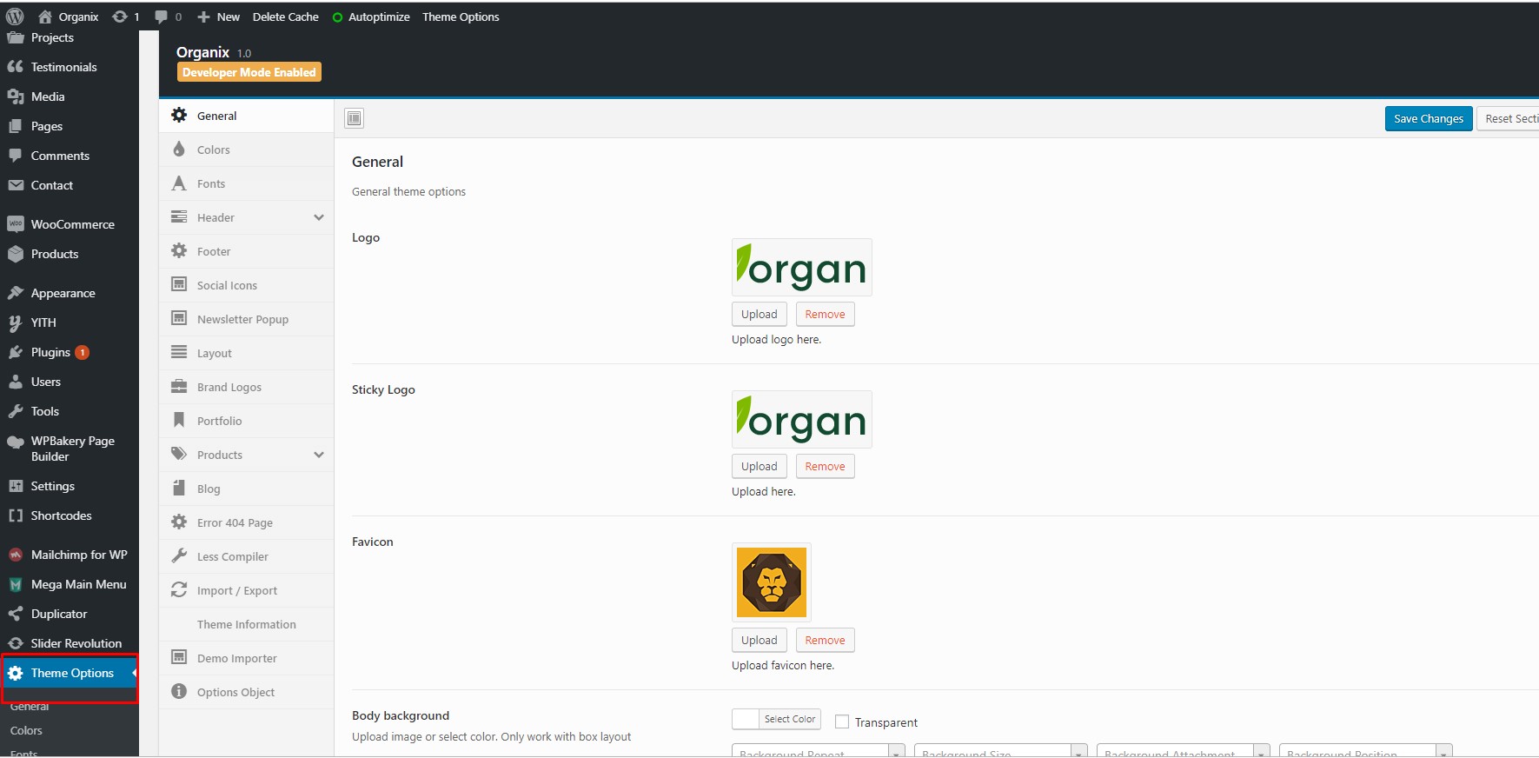Viewport: 1539px width, 758px height.
Task: Open the Organix site home icon
Action: coord(45,17)
